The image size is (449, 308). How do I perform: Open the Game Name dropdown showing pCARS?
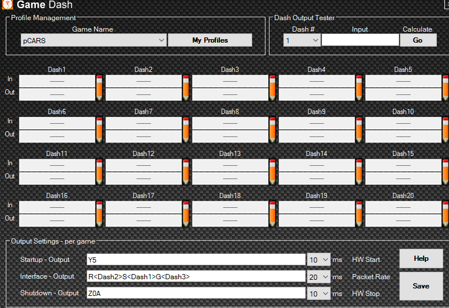pyautogui.click(x=93, y=40)
